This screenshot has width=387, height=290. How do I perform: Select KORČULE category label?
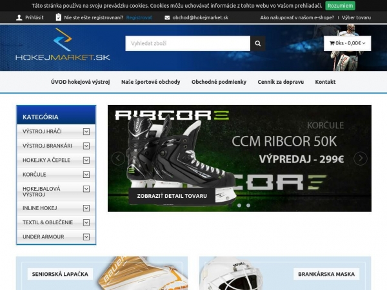pyautogui.click(x=34, y=175)
